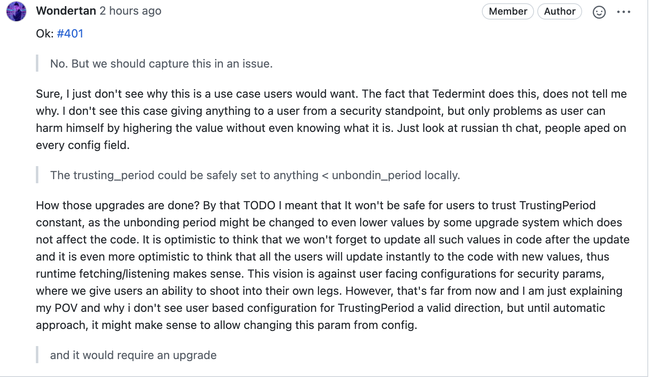Viewport: 649px width, 377px height.
Task: Click the quote "No. But we should capture this"
Action: click(161, 64)
